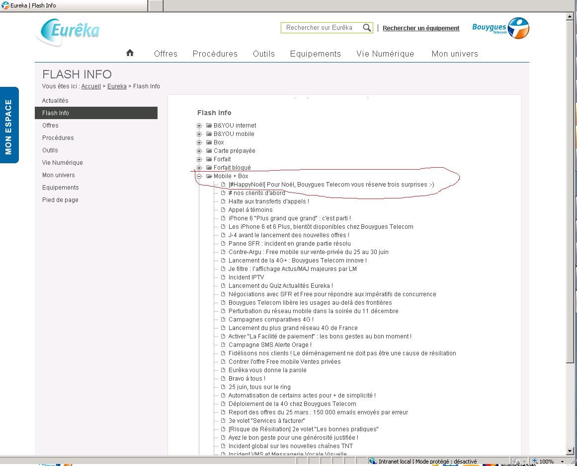The image size is (577, 466).
Task: Open the Mon univers top menu
Action: [455, 54]
